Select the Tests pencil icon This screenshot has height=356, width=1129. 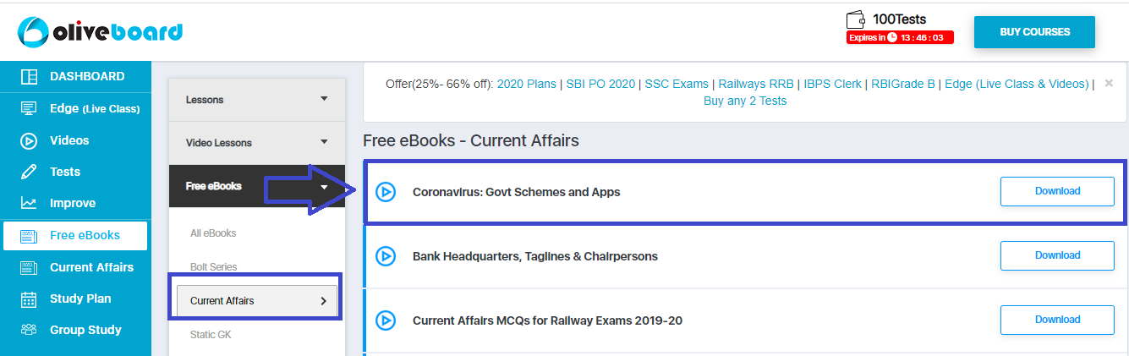click(x=29, y=172)
